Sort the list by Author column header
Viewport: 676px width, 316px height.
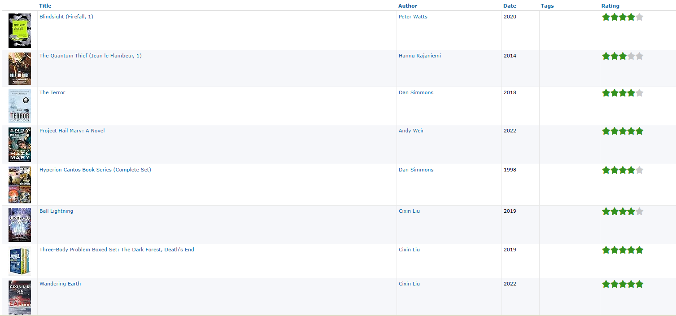pos(408,6)
